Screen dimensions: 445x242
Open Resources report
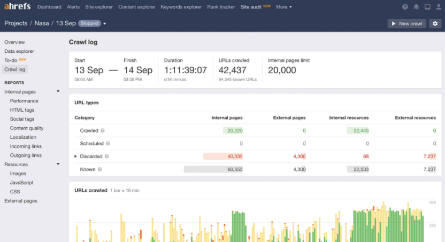pos(16,165)
